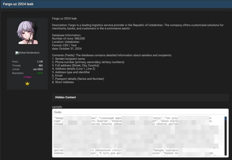Screen dimensions: 232x160
Task: Click the Contents (Fields) heading line
Action: 112,55
